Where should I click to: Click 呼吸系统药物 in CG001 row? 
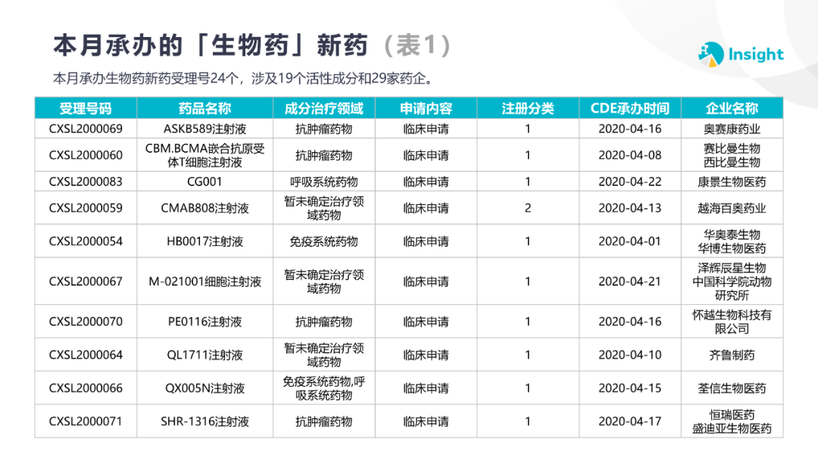click(x=324, y=182)
